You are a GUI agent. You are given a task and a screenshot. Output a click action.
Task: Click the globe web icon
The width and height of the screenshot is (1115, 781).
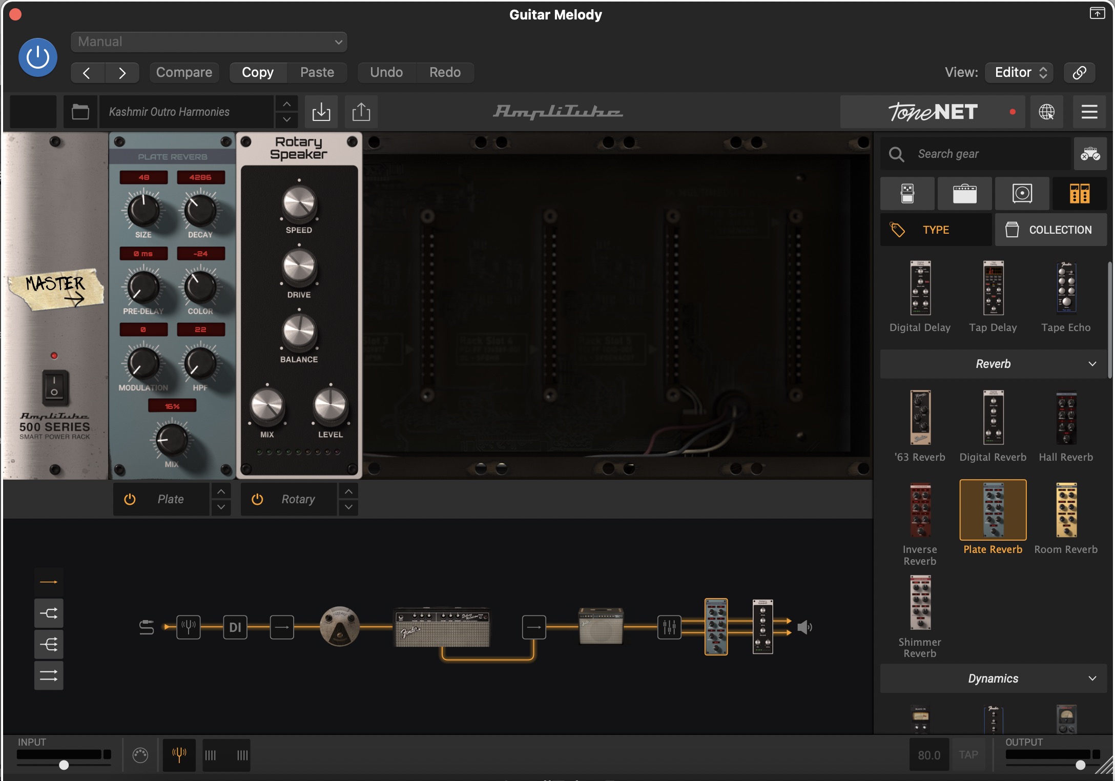point(1046,112)
